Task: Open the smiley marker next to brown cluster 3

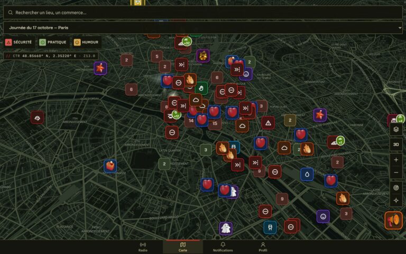Action: pyautogui.click(x=323, y=216)
